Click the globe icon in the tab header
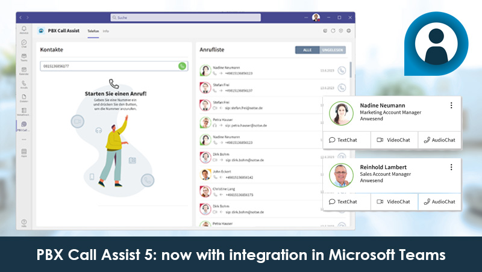The height and width of the screenshot is (272, 482). click(349, 31)
